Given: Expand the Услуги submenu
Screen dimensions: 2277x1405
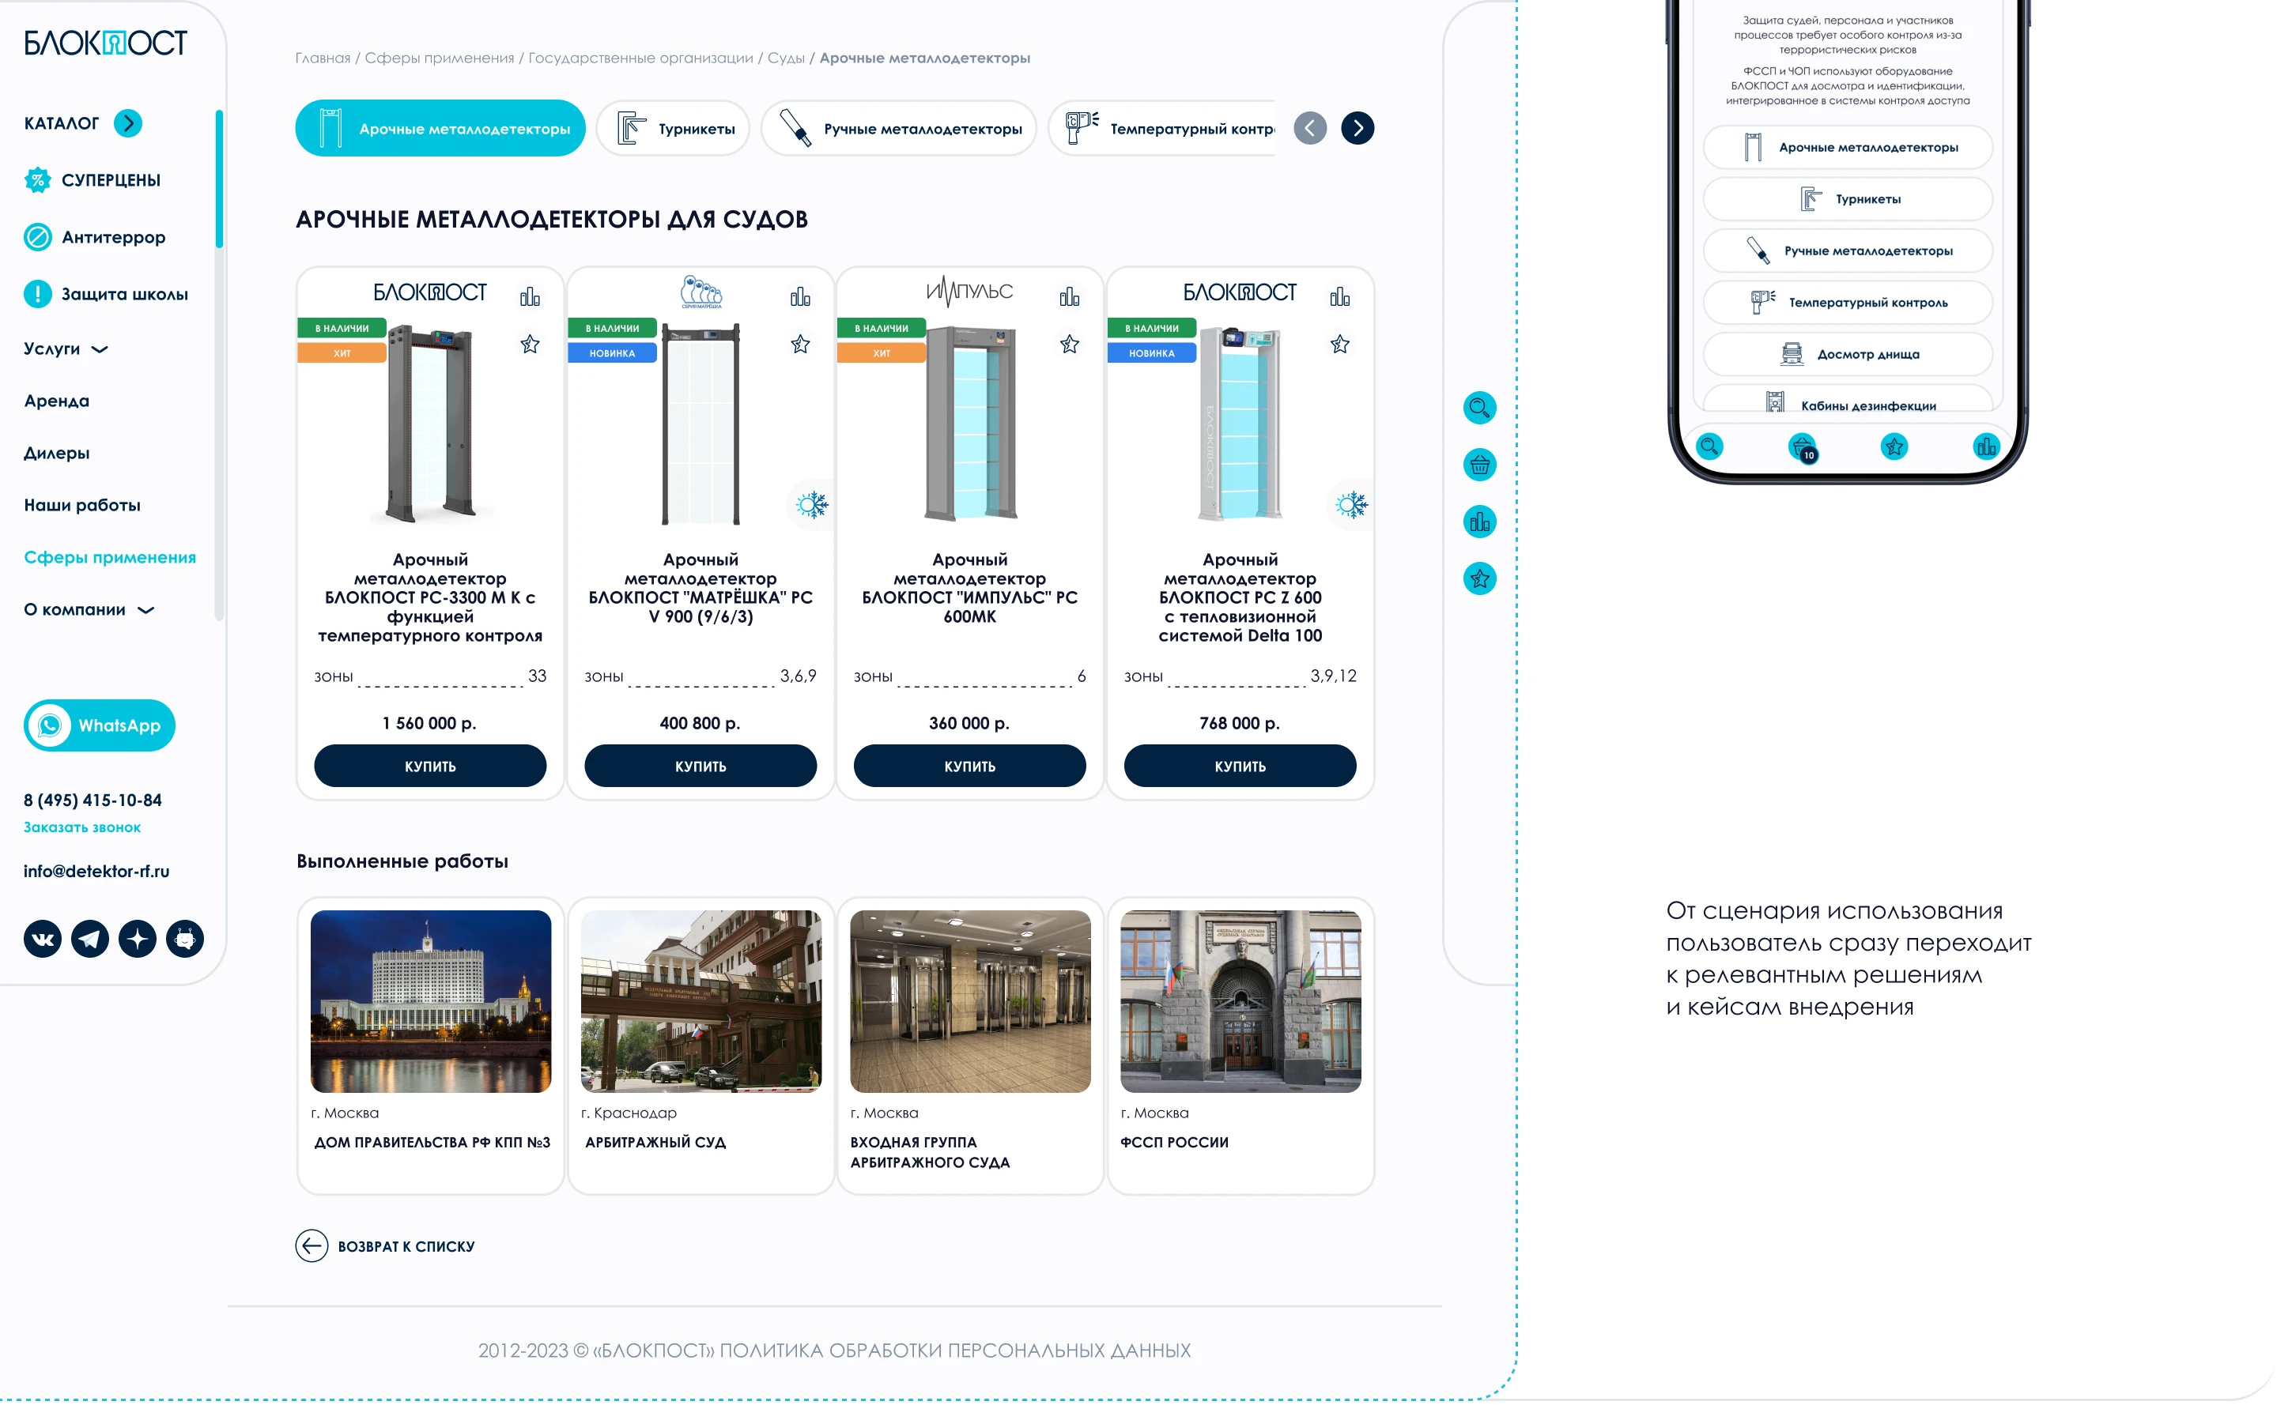Looking at the screenshot, I should [66, 348].
